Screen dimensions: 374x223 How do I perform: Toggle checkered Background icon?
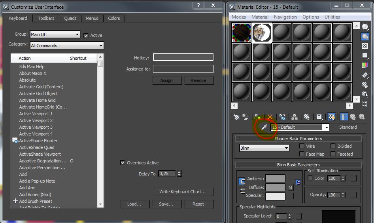click(365, 46)
